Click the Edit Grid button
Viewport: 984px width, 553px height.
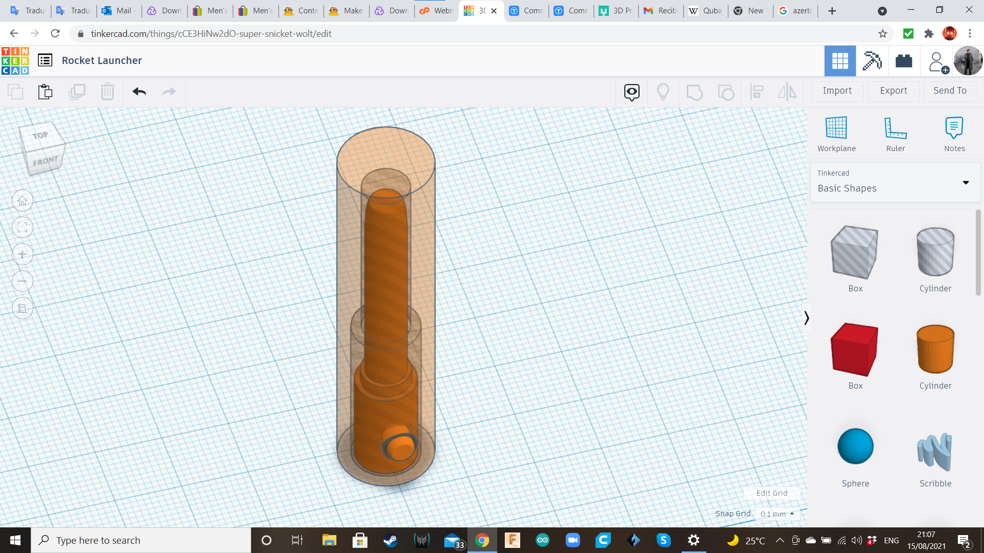tap(771, 493)
